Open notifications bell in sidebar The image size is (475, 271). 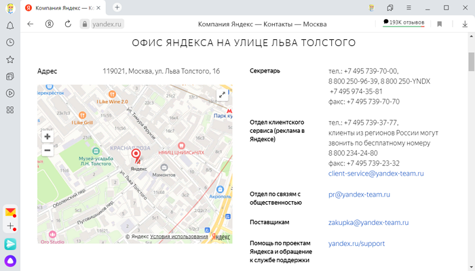[x=10, y=26]
